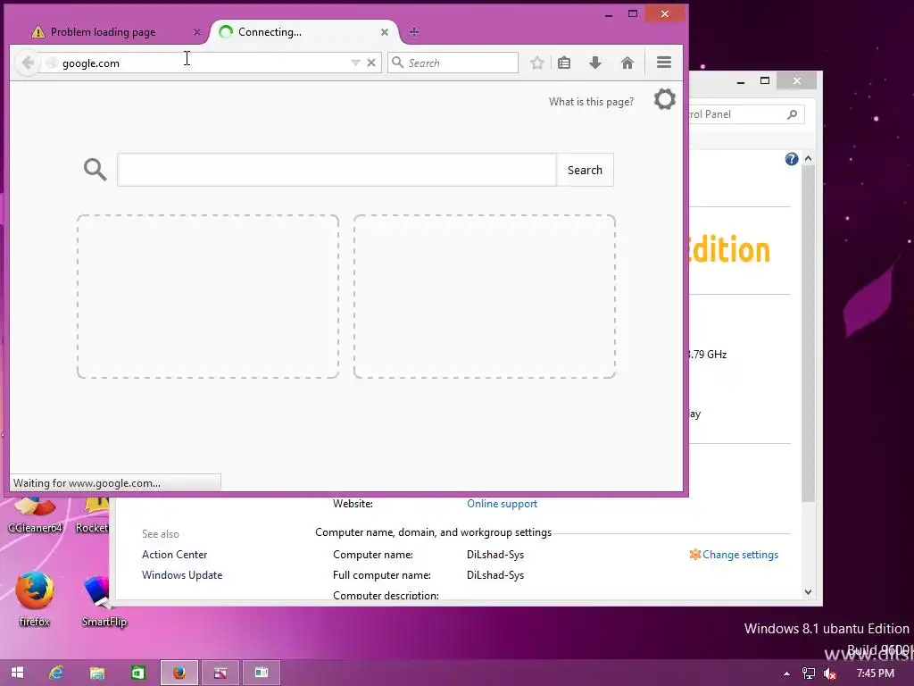Open the green Store icon on taskbar

[x=138, y=673]
